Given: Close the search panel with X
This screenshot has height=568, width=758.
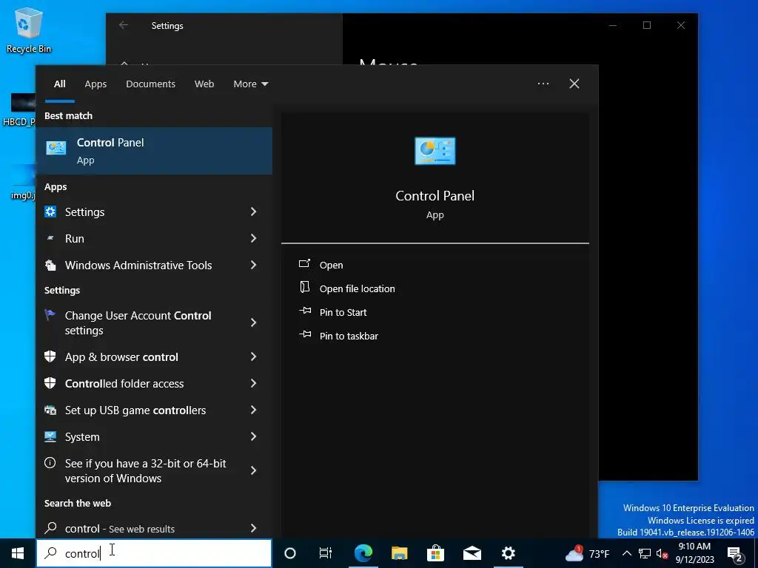Looking at the screenshot, I should 574,84.
